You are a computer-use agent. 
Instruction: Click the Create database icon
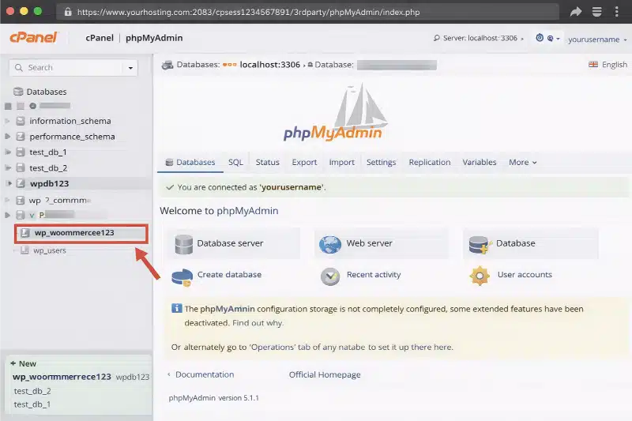click(182, 277)
